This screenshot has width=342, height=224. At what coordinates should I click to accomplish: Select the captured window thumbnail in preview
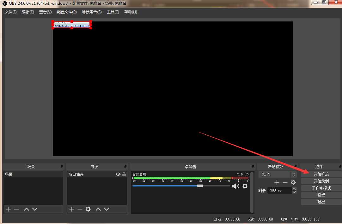(x=72, y=25)
